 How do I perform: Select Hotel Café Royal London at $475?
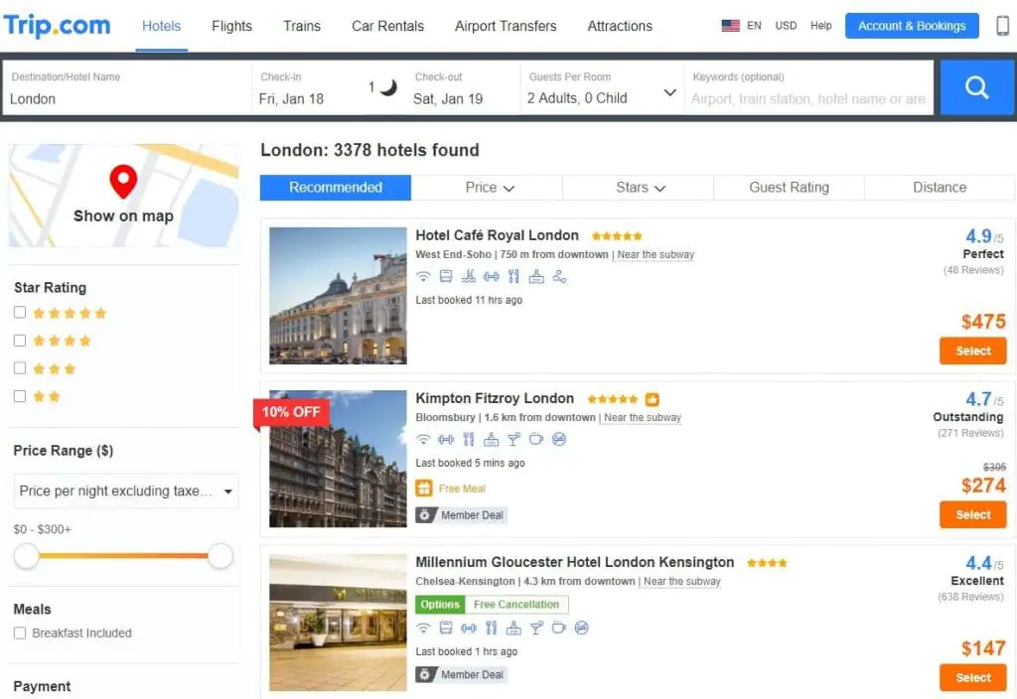pyautogui.click(x=973, y=350)
